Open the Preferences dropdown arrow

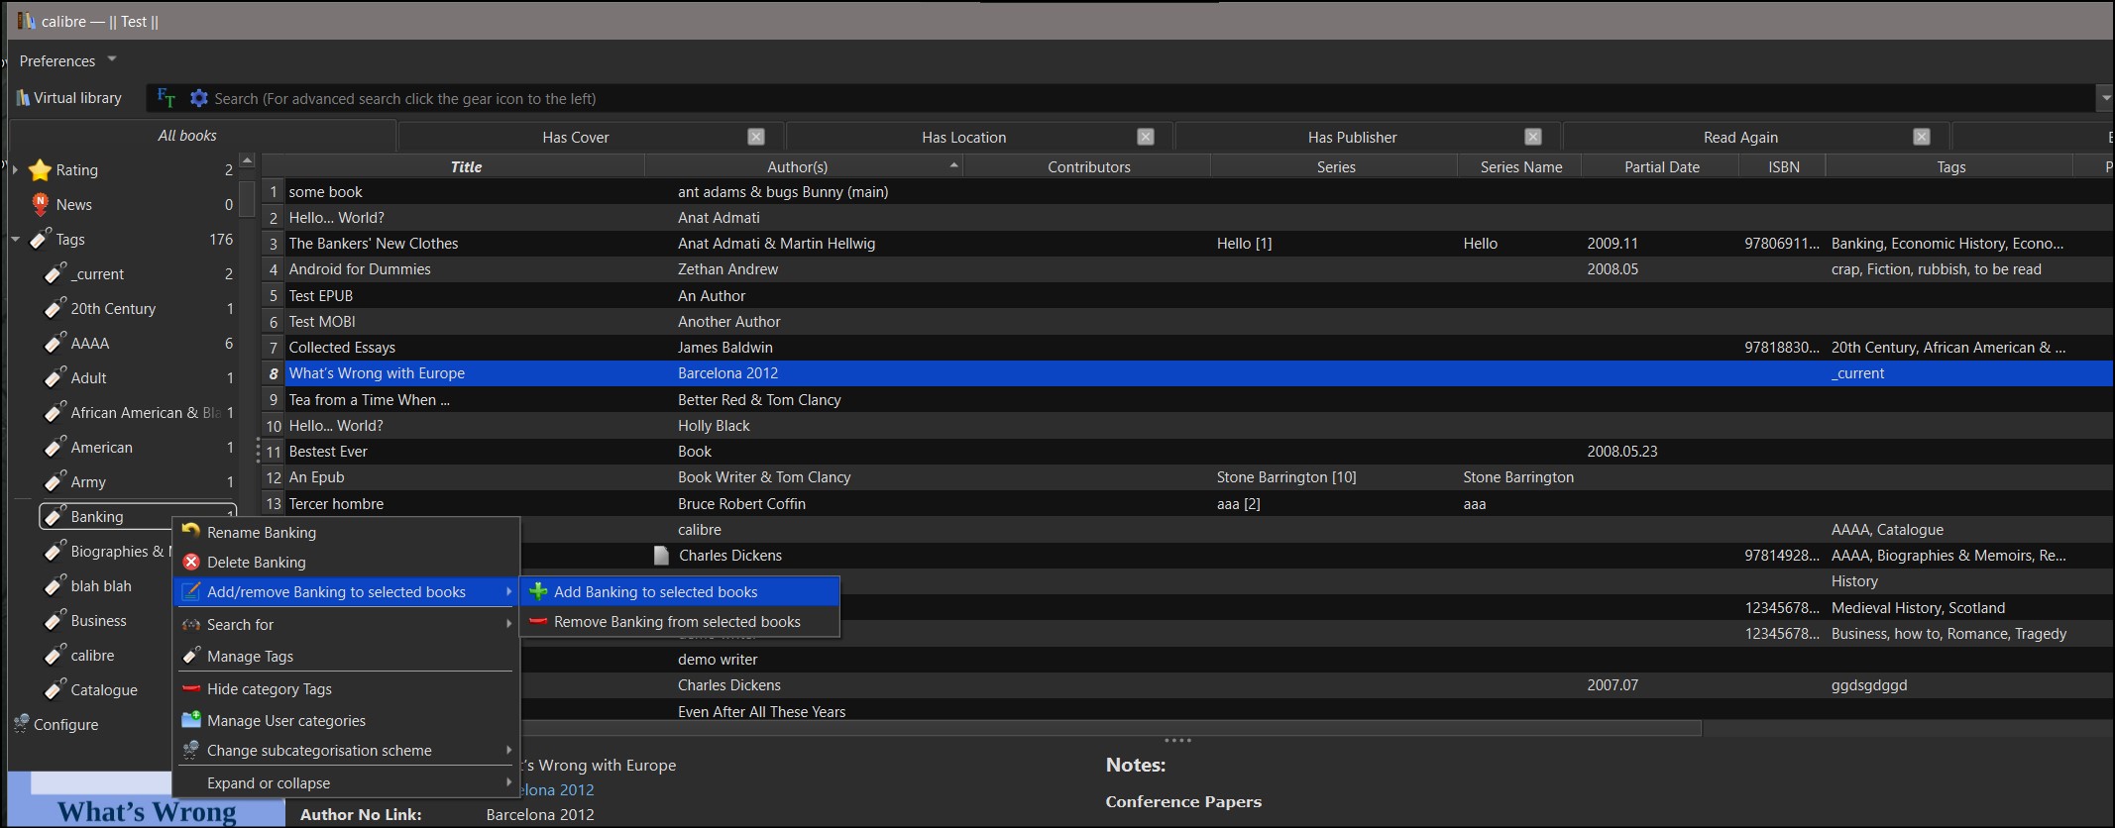pos(112,59)
